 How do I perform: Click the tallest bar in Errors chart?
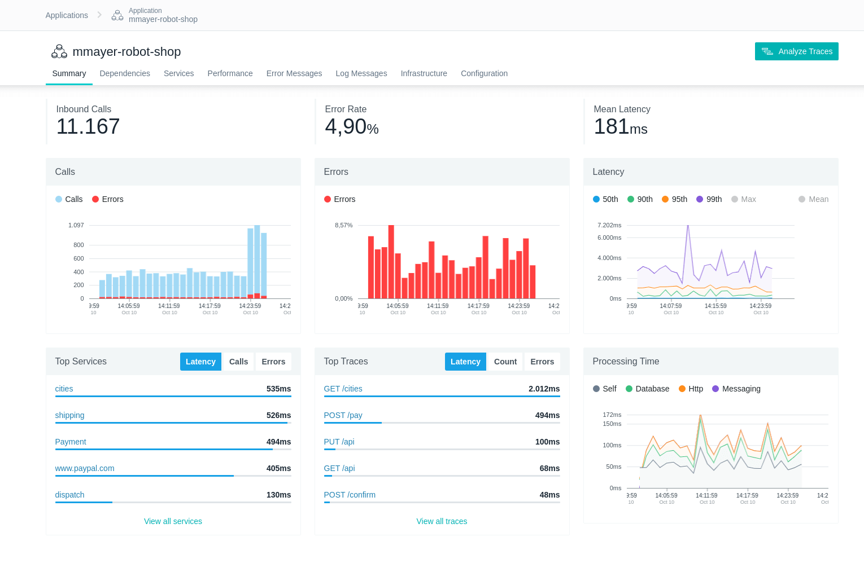pos(391,262)
